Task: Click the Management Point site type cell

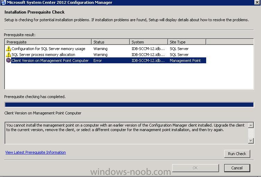Action: [x=185, y=61]
